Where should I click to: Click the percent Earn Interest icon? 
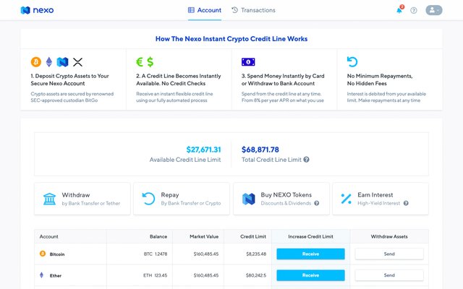[x=346, y=199]
